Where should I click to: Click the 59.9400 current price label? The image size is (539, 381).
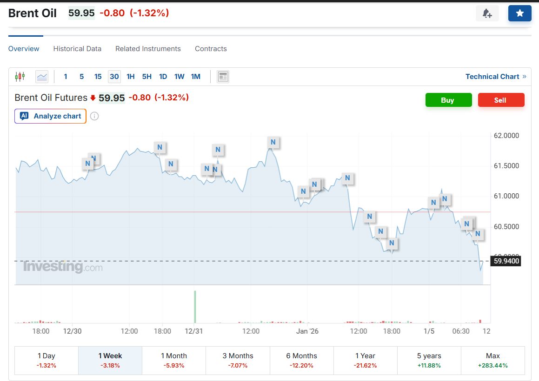(x=506, y=261)
